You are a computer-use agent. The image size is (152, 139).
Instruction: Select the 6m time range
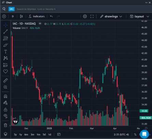point(26,135)
